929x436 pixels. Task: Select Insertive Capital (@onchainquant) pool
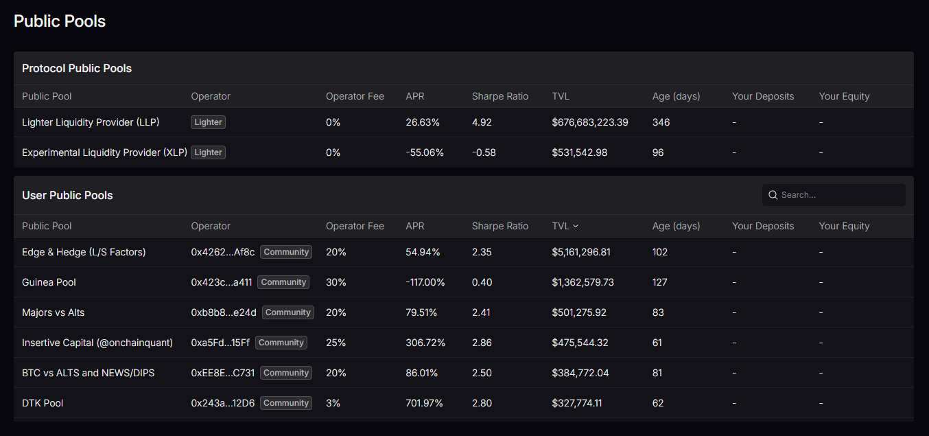97,343
